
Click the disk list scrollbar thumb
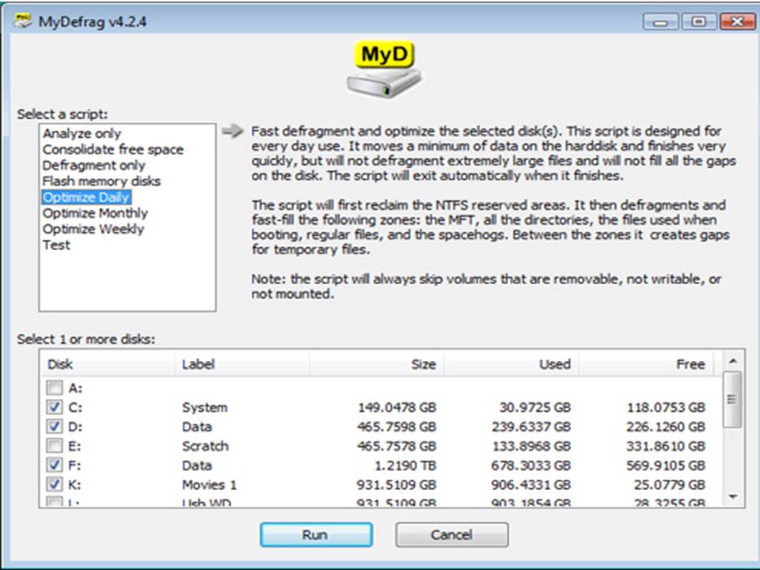click(x=732, y=399)
